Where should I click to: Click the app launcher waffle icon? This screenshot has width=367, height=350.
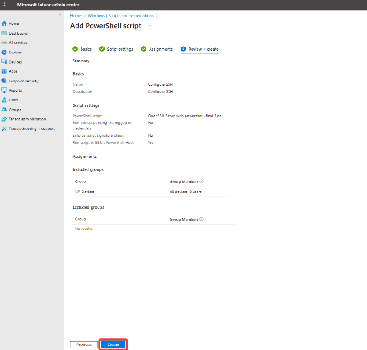coord(5,5)
